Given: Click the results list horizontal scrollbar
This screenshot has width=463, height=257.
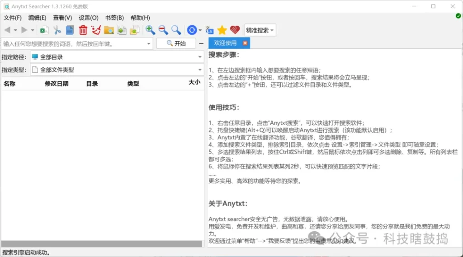Looking at the screenshot, I should [x=102, y=244].
